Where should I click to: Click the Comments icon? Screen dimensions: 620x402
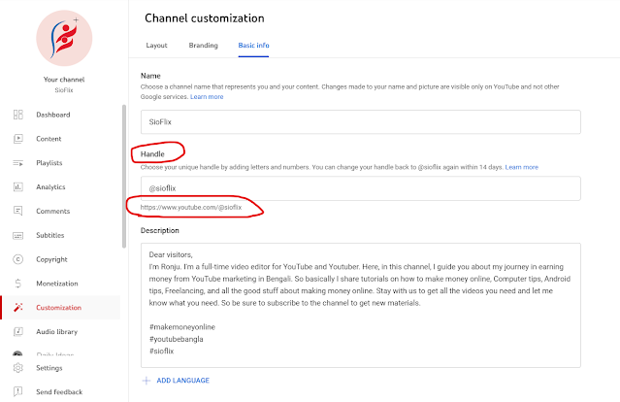[18, 211]
